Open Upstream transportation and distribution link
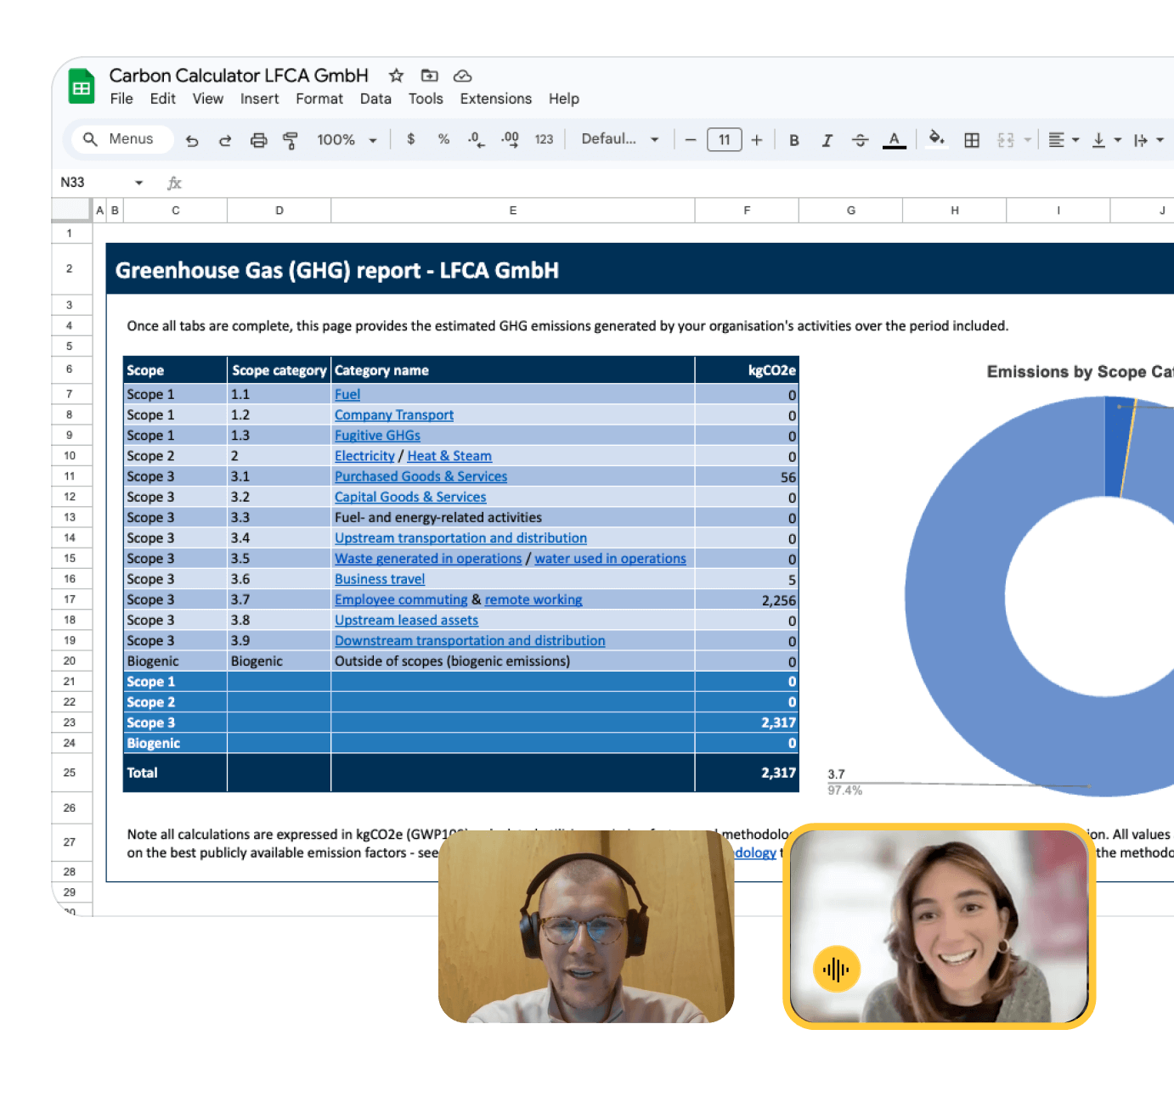Screen dimensions: 1174x1097 460,538
